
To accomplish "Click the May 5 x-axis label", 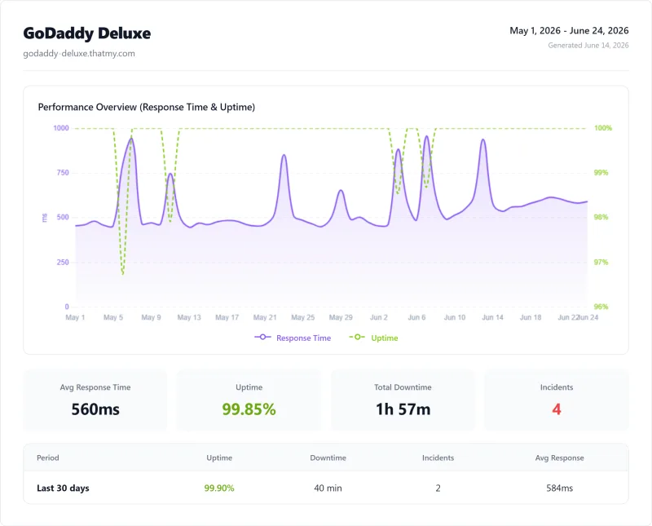I will tap(113, 317).
